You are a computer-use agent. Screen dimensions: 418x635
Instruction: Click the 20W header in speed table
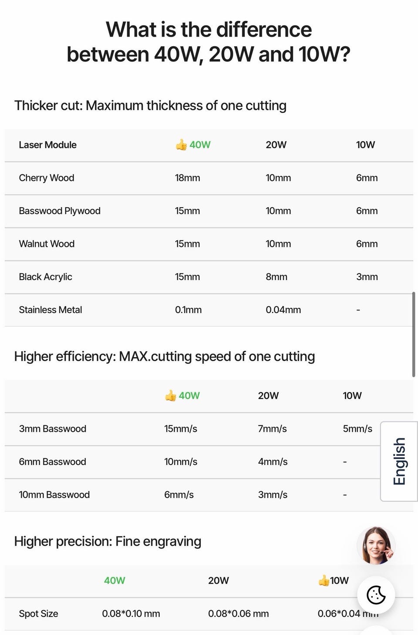[x=268, y=396]
